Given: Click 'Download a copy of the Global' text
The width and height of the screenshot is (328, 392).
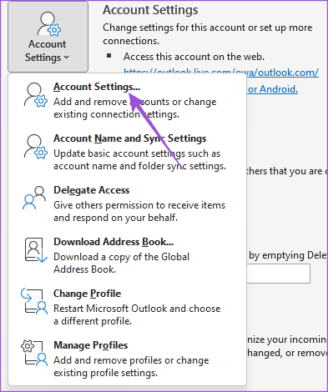Looking at the screenshot, I should click(121, 257).
